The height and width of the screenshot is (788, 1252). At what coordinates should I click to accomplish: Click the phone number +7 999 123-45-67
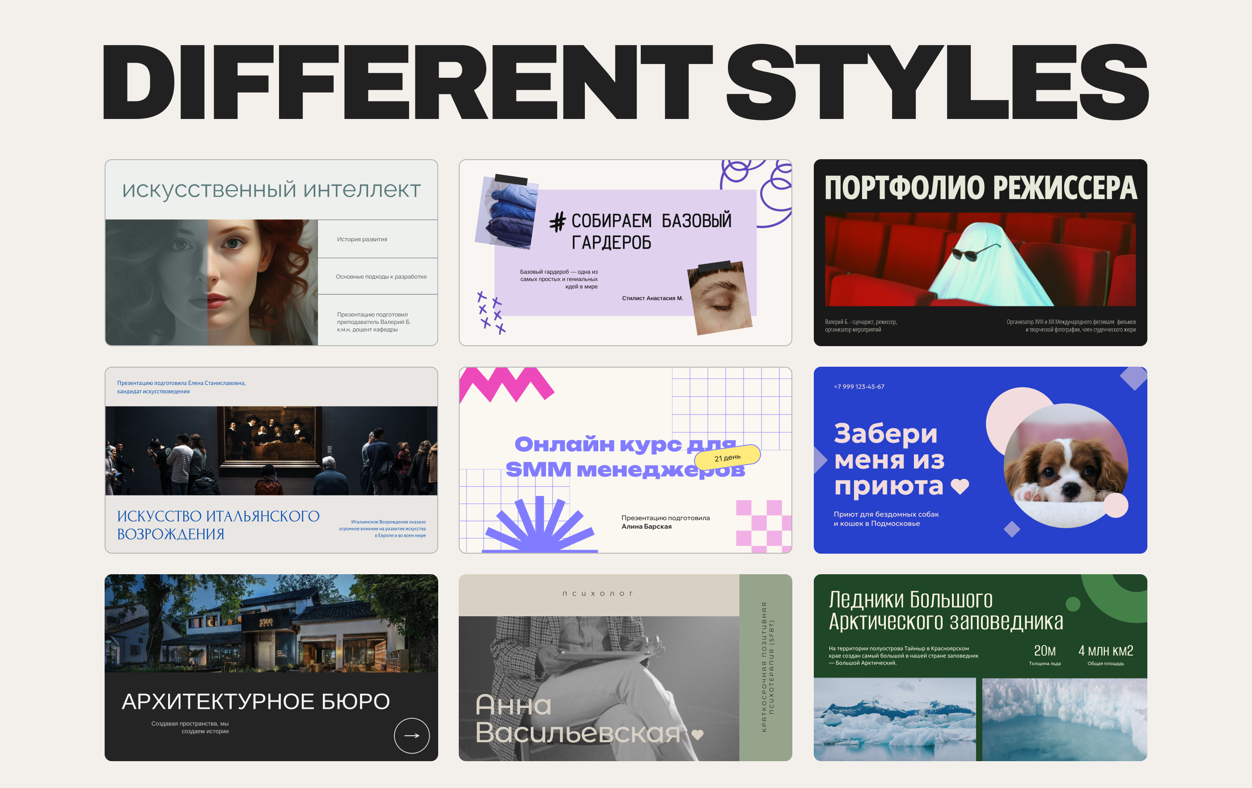[x=859, y=386]
